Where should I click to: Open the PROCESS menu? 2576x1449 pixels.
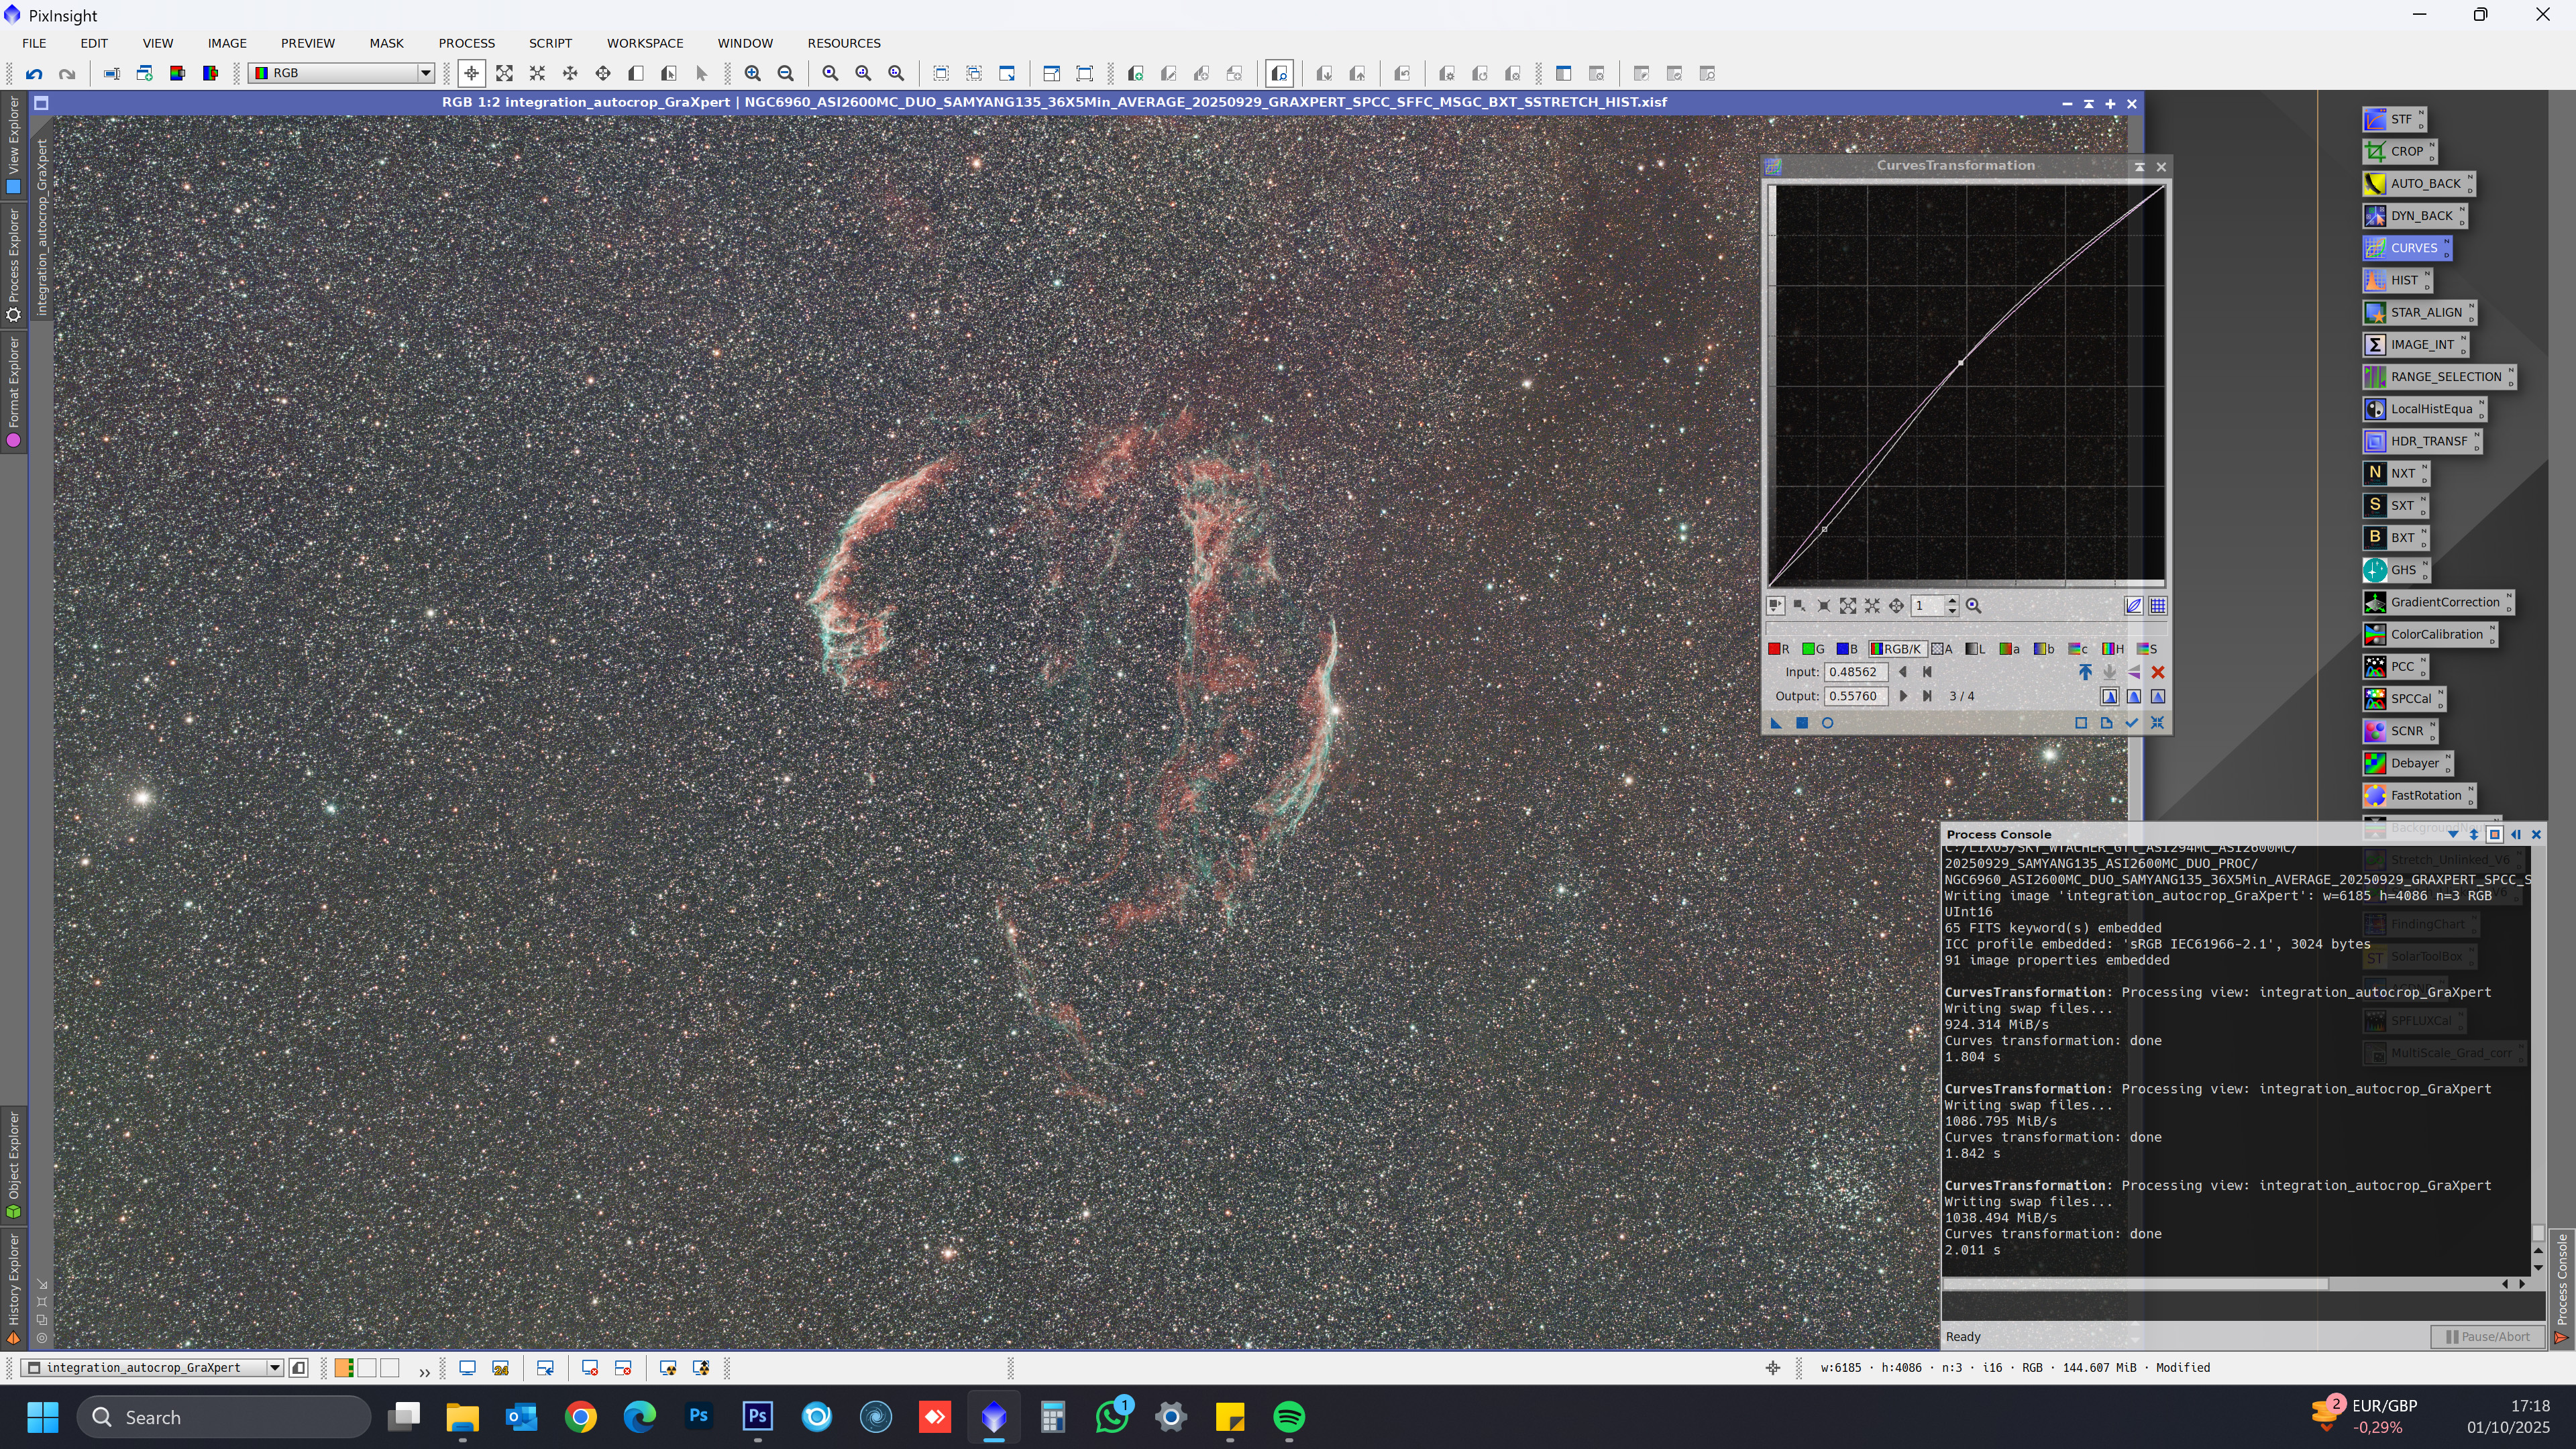pos(466,43)
